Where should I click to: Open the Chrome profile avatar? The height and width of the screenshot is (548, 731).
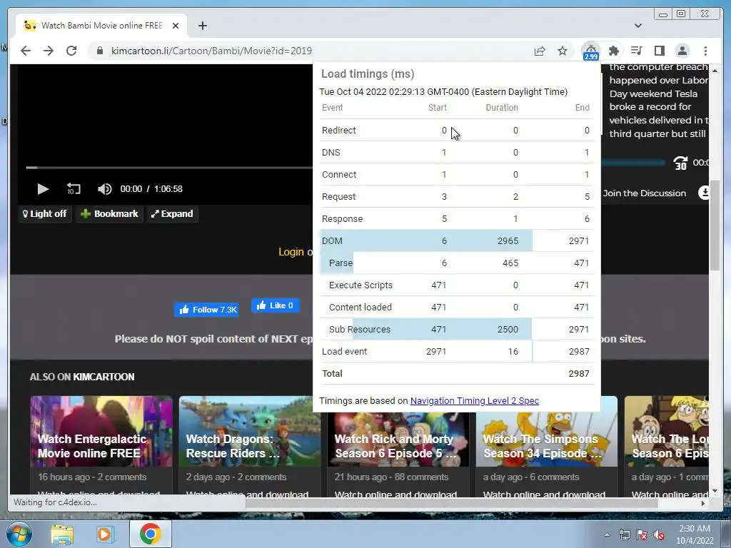coord(682,51)
